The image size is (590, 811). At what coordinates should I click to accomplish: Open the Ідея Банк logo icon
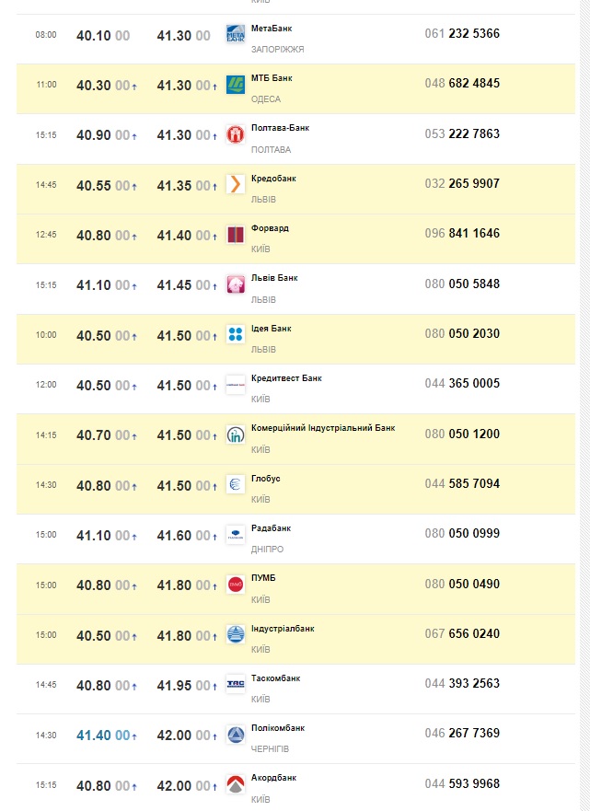click(x=236, y=334)
